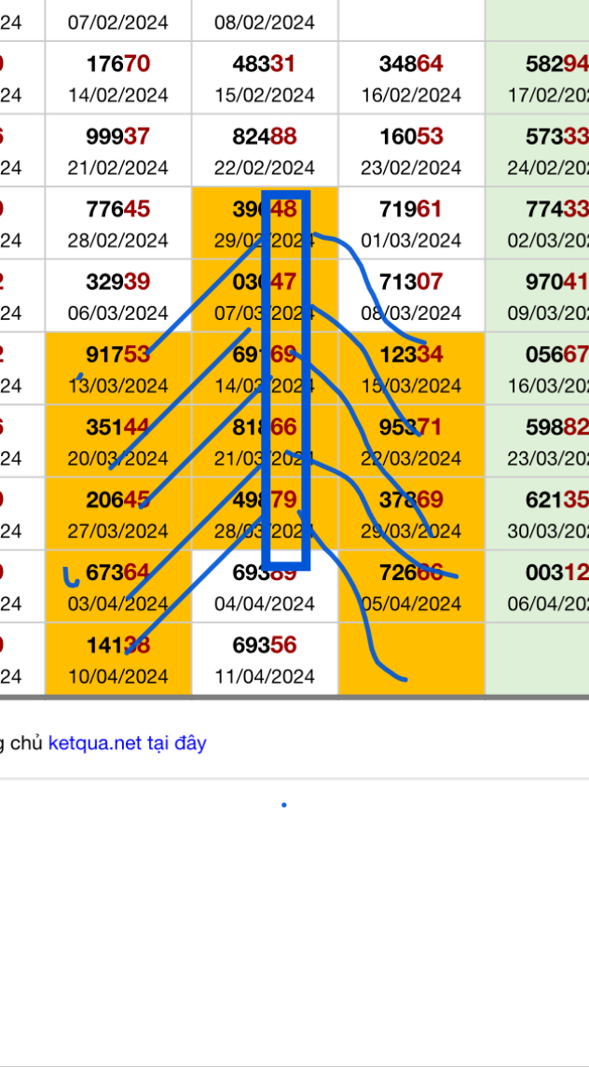Select the date 07/02/2024
The height and width of the screenshot is (1067, 589).
[118, 22]
